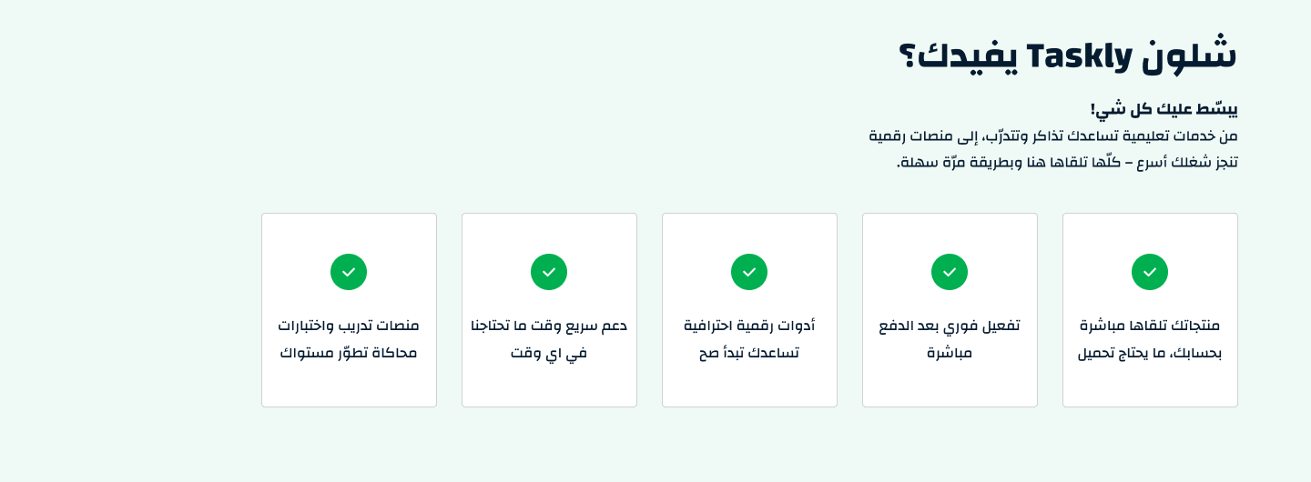Click the text 'محاكاة تطوّر مستواك'
This screenshot has height=482, width=1311.
click(349, 353)
